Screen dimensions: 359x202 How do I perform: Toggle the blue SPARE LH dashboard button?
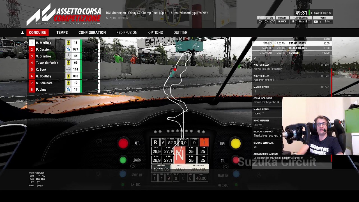tap(123, 174)
